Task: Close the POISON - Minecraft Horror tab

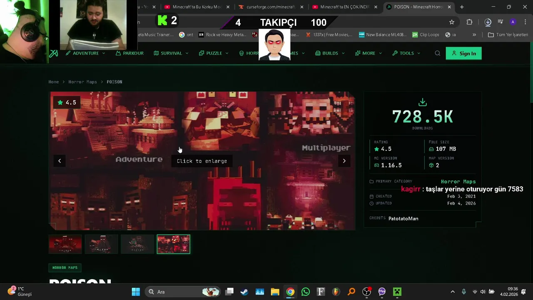Action: pos(449,7)
